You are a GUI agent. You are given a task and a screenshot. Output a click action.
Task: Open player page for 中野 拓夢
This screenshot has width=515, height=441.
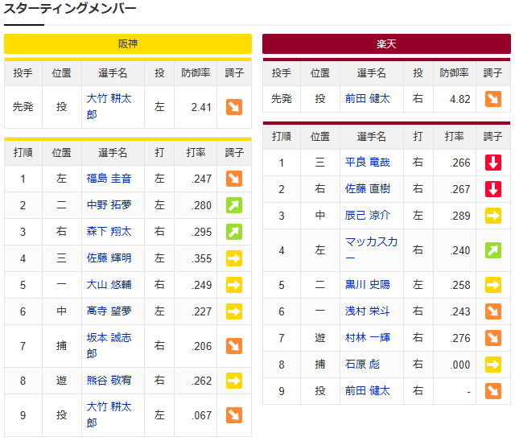click(109, 205)
